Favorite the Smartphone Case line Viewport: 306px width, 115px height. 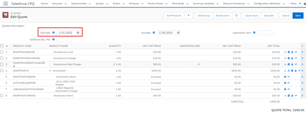(285, 52)
